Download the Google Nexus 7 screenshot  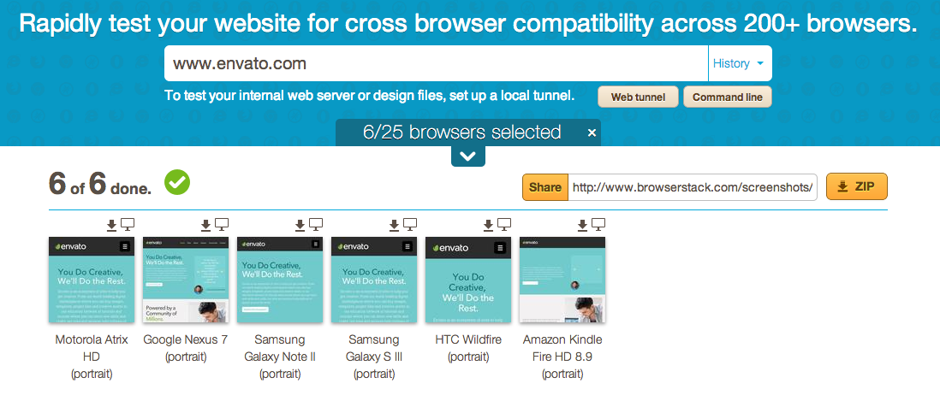click(205, 225)
